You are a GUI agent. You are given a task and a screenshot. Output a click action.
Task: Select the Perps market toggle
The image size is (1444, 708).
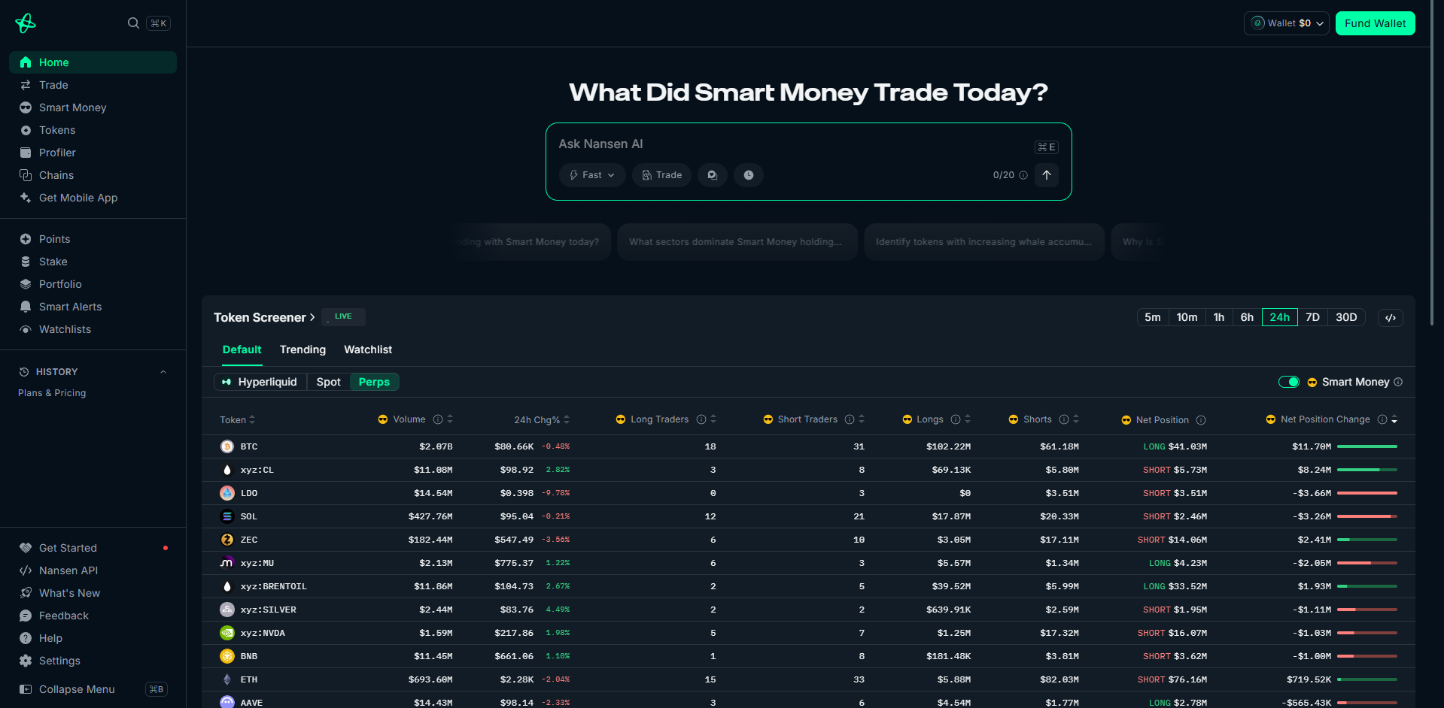pyautogui.click(x=374, y=382)
